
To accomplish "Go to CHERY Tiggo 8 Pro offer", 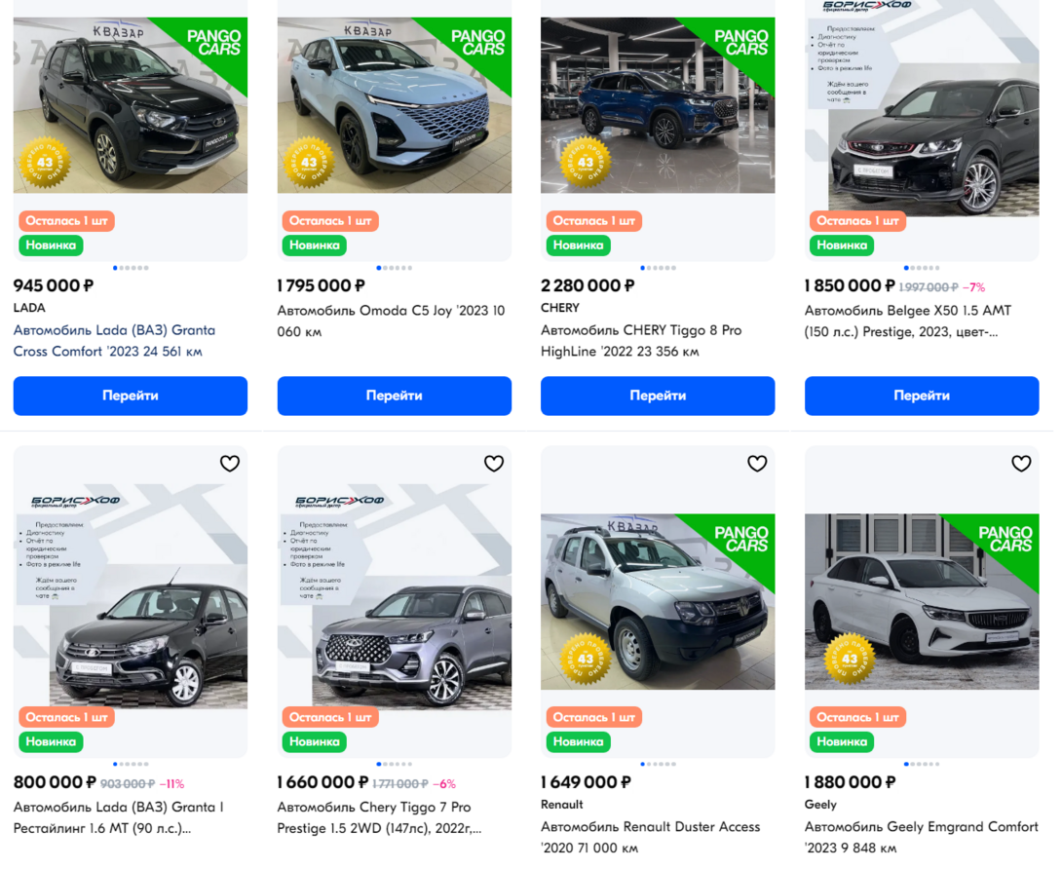I will pos(658,396).
